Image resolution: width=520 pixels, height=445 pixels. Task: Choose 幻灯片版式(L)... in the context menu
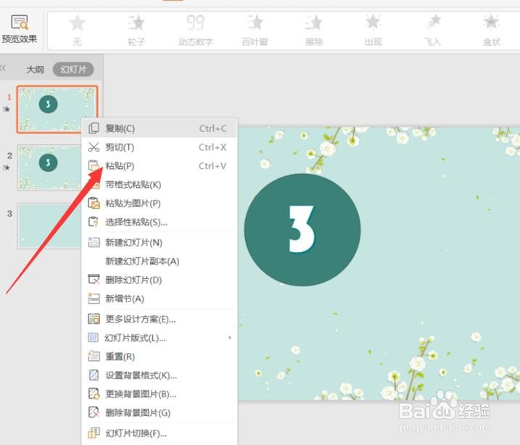(160, 338)
